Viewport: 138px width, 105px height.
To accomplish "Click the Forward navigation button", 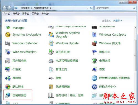I will coord(9,8).
